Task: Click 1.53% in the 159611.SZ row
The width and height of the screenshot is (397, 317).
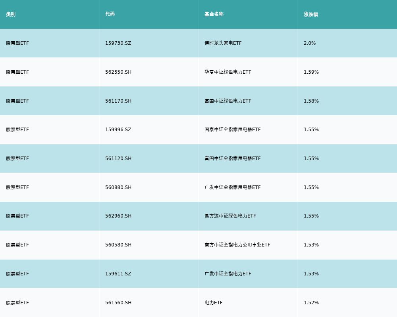Action: coord(311,274)
